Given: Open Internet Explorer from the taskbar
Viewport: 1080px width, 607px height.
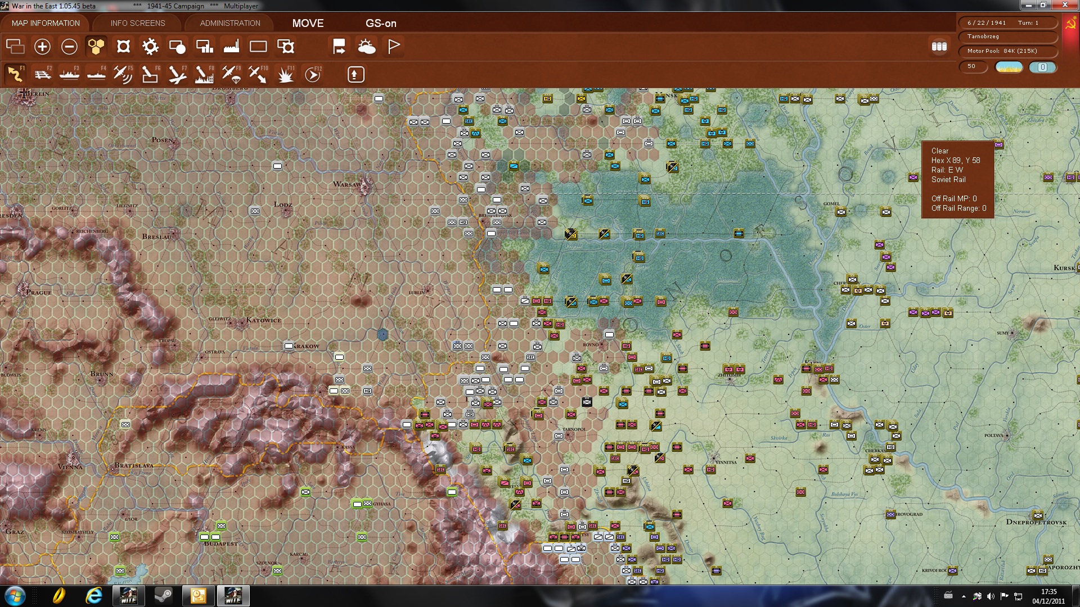Looking at the screenshot, I should 93,596.
